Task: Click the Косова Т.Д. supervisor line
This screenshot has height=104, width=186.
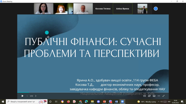Action: click(x=117, y=85)
